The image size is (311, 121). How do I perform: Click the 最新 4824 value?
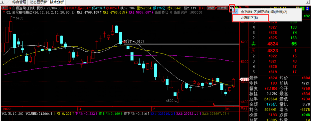coord(273,78)
